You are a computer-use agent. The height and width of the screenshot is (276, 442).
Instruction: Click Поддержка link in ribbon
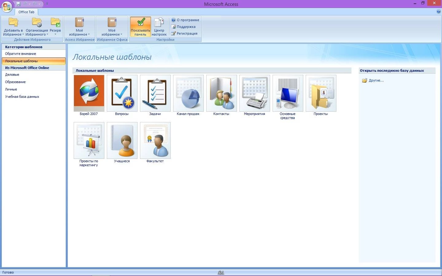(183, 27)
